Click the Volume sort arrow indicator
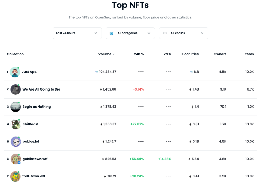This screenshot has width=264, height=188. pyautogui.click(x=114, y=54)
